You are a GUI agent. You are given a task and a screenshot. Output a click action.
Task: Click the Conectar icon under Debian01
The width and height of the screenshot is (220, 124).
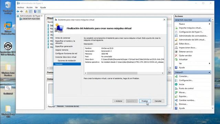[x=176, y=76]
